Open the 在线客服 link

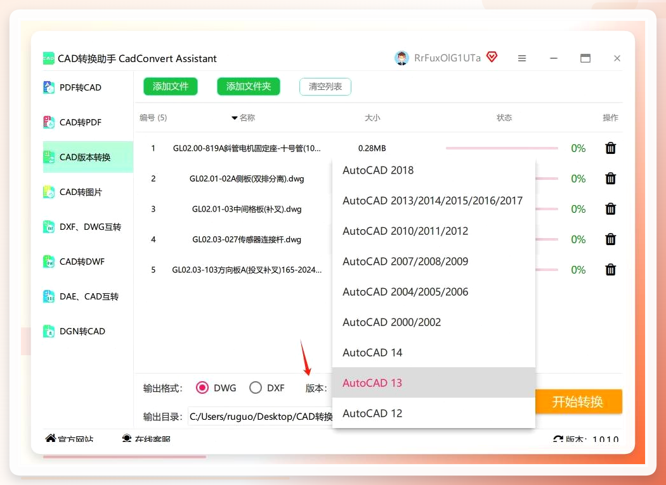146,439
